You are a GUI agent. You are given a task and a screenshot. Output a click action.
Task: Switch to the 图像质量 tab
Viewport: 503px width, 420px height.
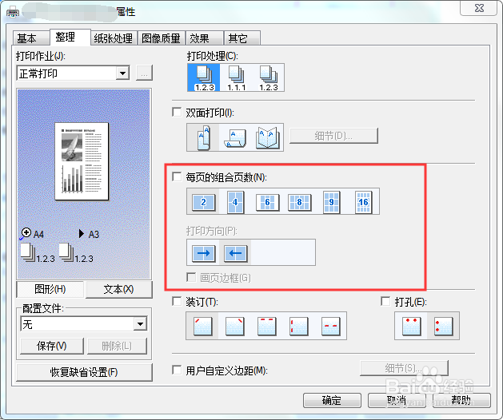pos(162,38)
